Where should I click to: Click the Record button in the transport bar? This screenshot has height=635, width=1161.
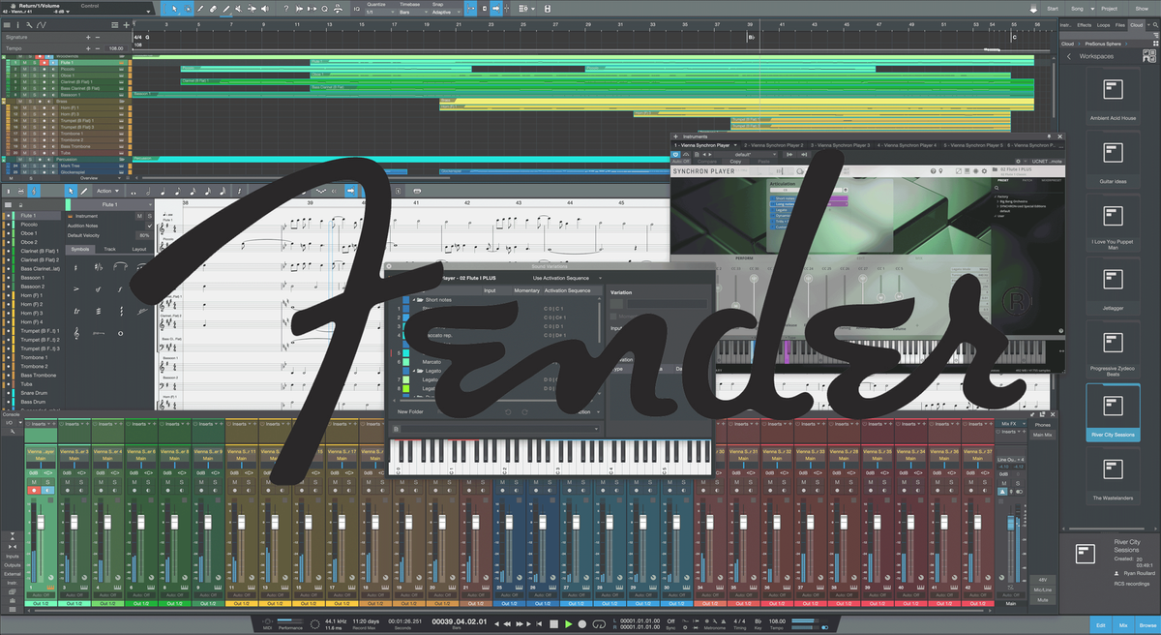[x=581, y=624]
